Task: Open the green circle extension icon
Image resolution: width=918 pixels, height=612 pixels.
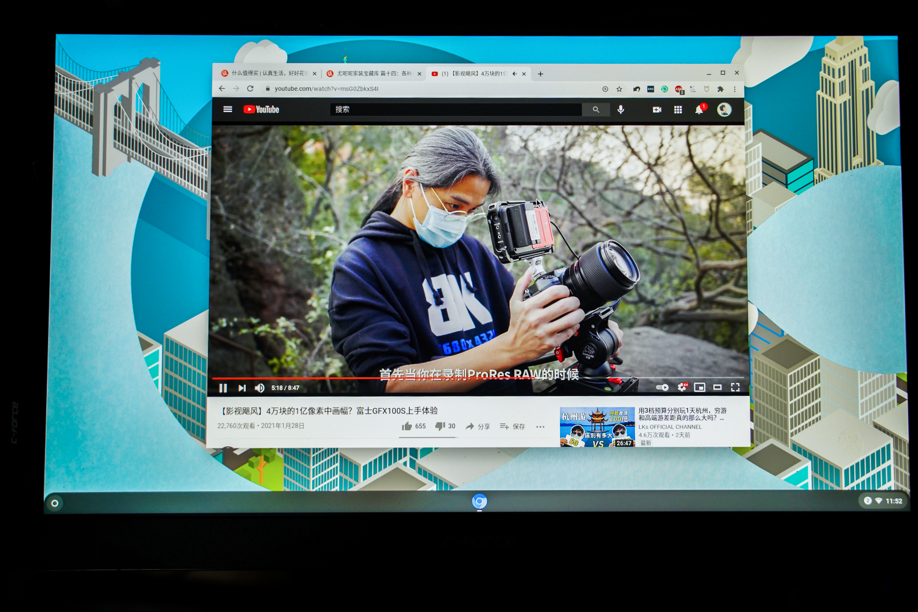Action: point(664,89)
